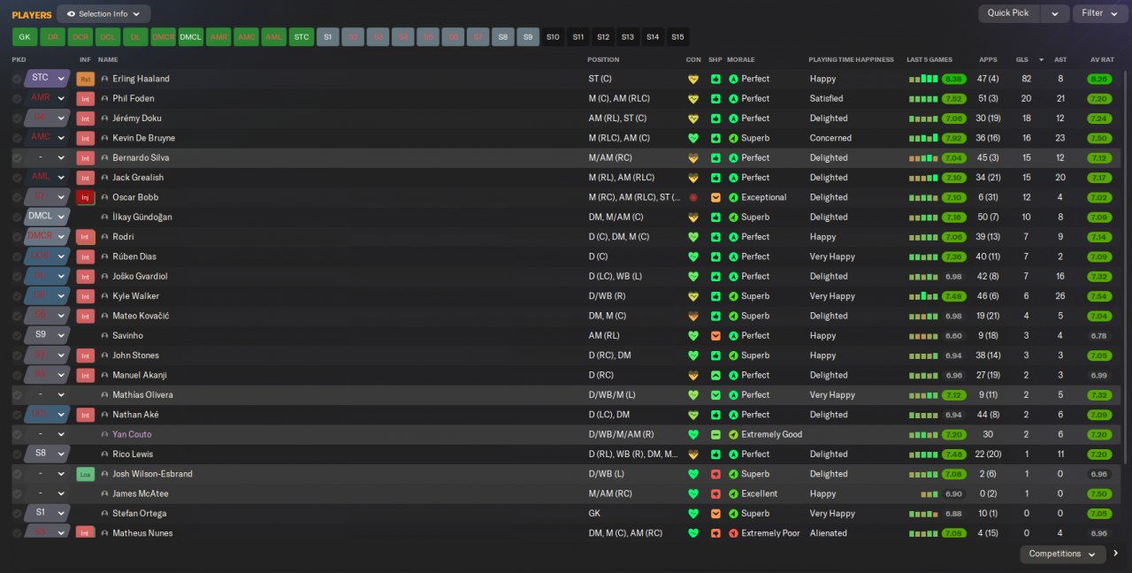Select the S10 substitute slot

coord(553,37)
